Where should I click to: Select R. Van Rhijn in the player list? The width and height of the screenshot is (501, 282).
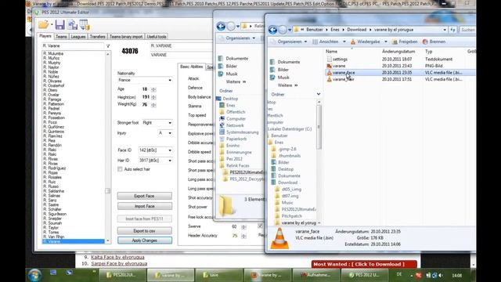54,237
